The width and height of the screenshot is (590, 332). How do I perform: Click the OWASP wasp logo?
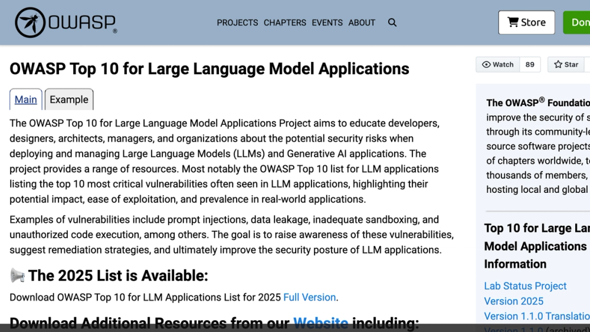66,22
